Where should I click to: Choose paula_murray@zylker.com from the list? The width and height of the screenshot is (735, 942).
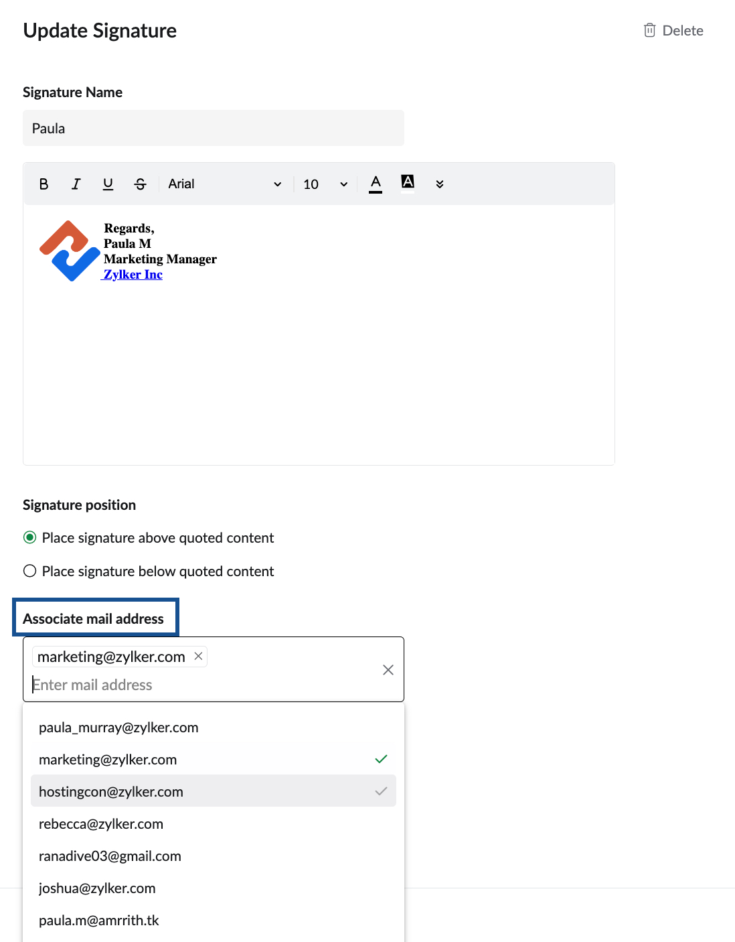pyautogui.click(x=118, y=728)
